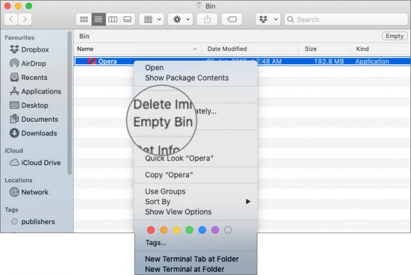This screenshot has width=411, height=275.
Task: Open the gear action menu
Action: point(180,20)
